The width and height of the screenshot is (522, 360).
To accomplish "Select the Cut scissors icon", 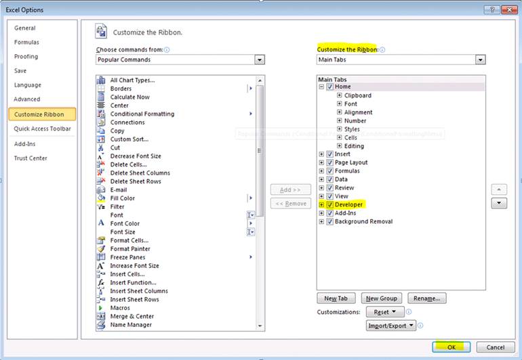I will tap(101, 148).
